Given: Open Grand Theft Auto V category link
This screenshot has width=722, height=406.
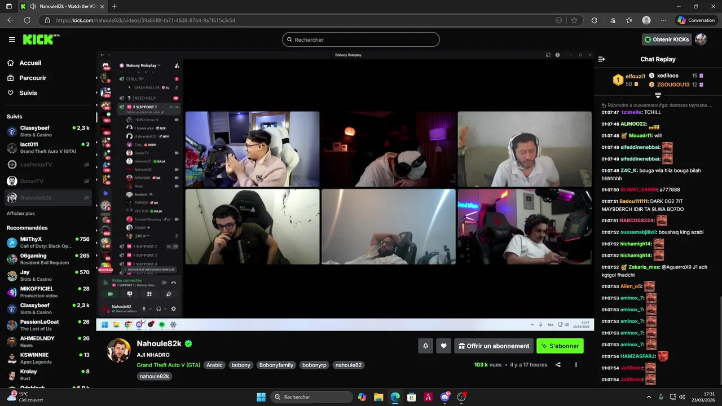Looking at the screenshot, I should (x=168, y=365).
